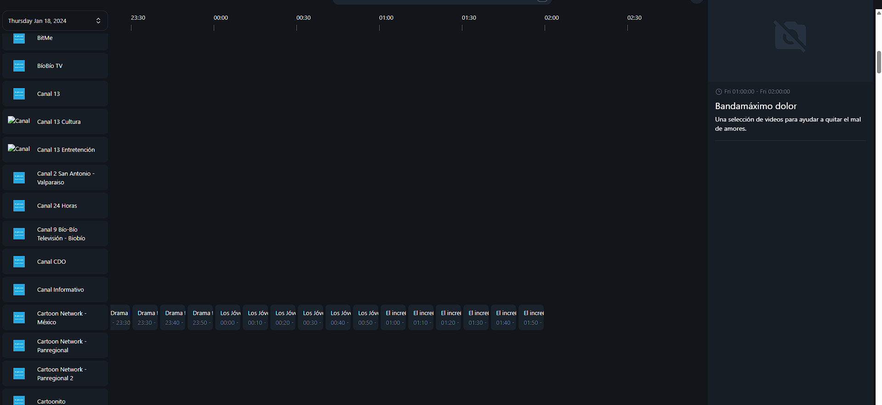This screenshot has width=882, height=405.
Task: Select the Canal 13 Entretención channel name
Action: 66,150
